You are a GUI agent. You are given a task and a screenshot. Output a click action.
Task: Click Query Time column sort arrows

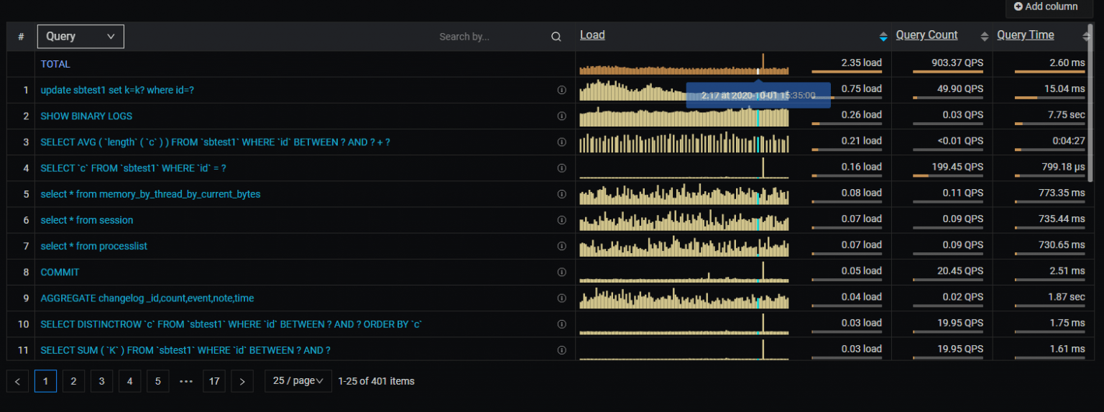(1086, 37)
